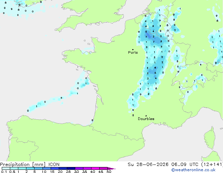Click the Dourbies location label
The width and height of the screenshot is (223, 173).
coord(146,119)
